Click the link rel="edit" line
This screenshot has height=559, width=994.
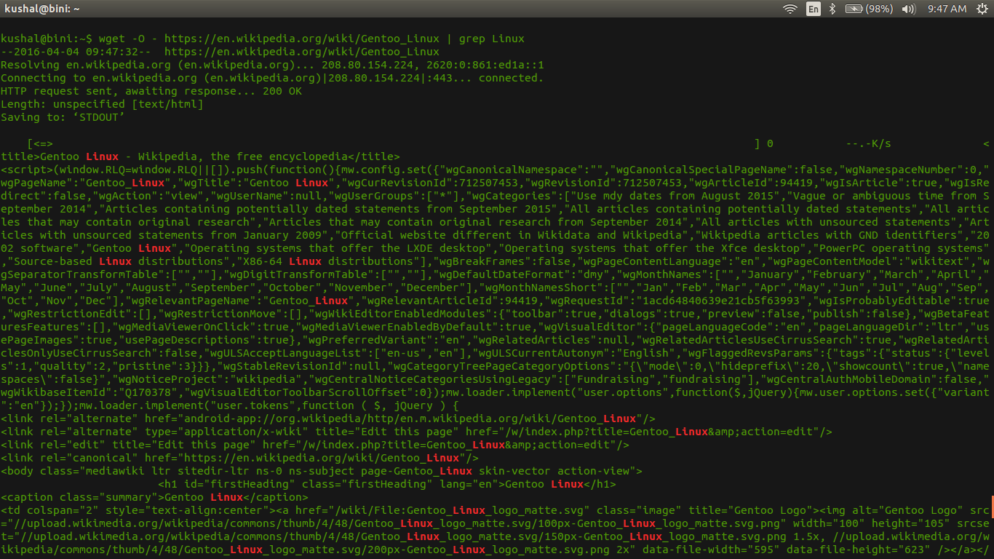[315, 445]
